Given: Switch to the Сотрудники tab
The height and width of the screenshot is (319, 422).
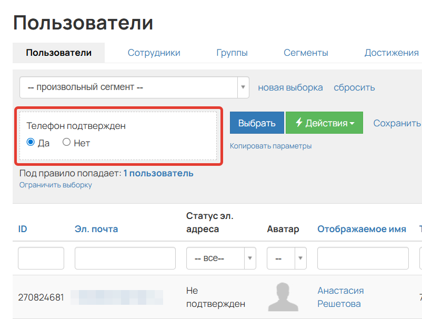Looking at the screenshot, I should coord(153,52).
